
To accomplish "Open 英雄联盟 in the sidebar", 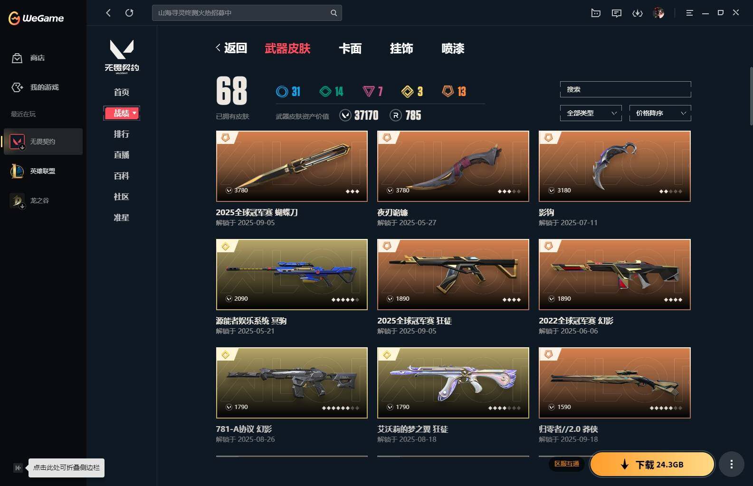I will (x=43, y=171).
